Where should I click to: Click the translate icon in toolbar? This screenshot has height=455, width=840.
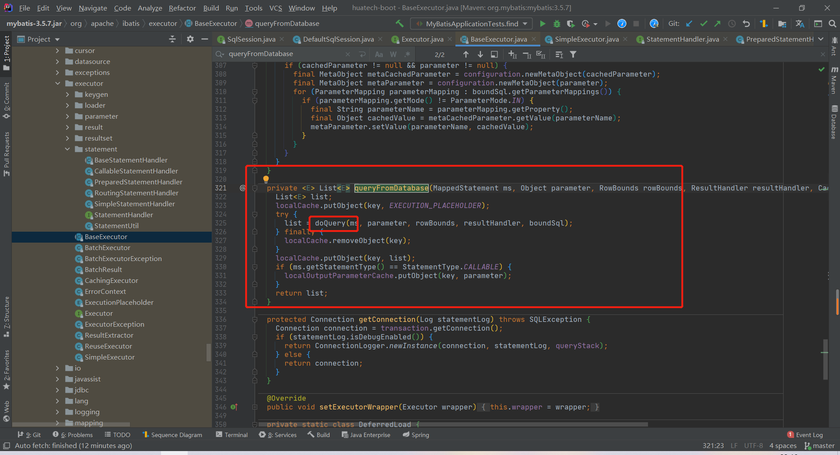[x=800, y=24]
